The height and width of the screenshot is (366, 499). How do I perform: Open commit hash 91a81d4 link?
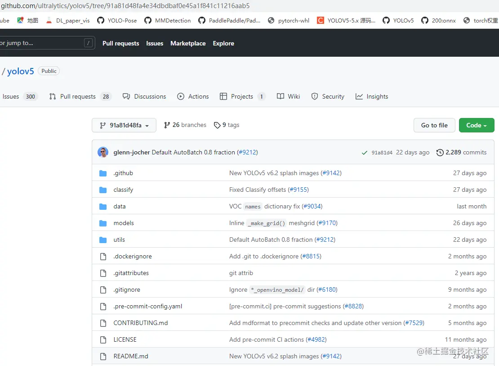click(x=382, y=153)
